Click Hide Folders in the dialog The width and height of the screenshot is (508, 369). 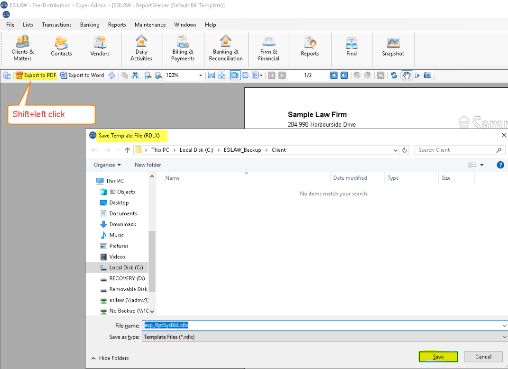point(110,358)
